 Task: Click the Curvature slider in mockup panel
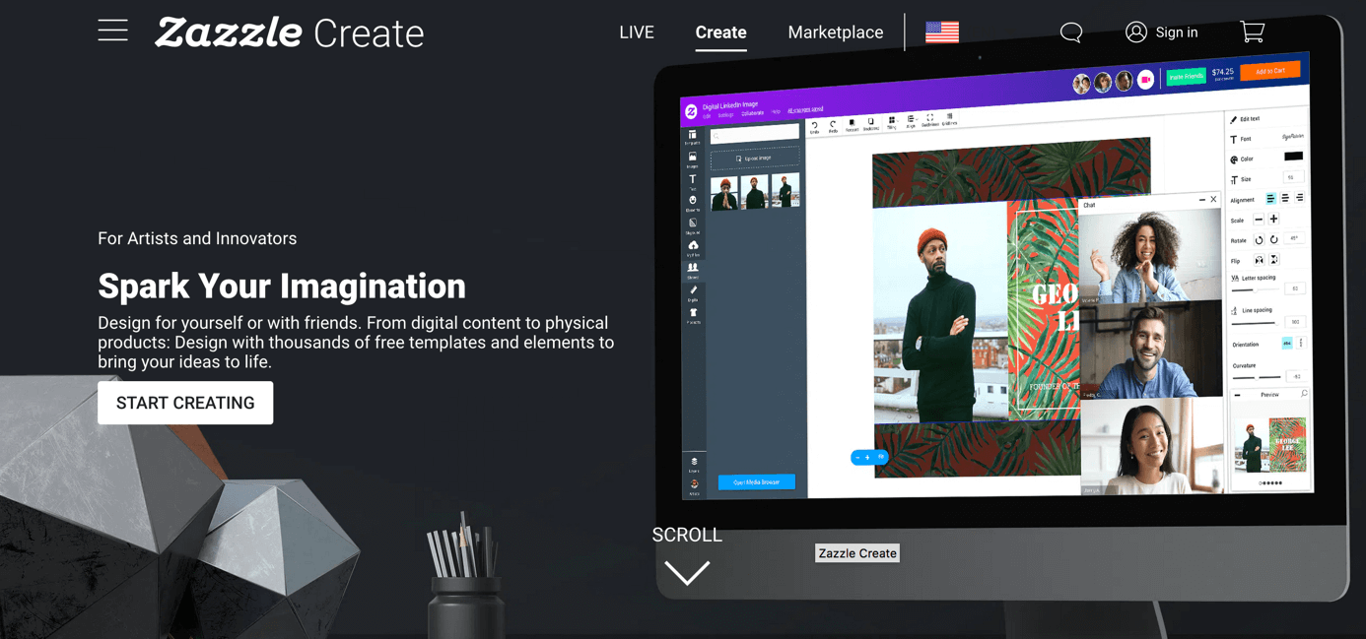point(1257,377)
